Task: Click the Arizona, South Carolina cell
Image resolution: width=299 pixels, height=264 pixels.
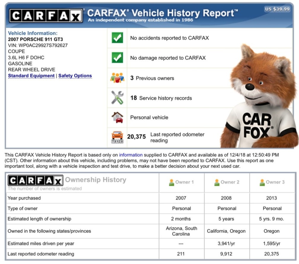Action: coord(181,231)
